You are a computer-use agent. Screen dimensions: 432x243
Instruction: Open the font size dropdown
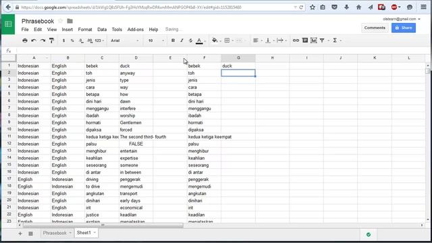(156, 40)
